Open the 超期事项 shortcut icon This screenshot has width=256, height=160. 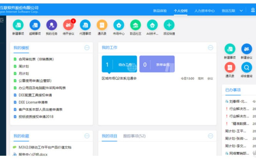[35, 25]
